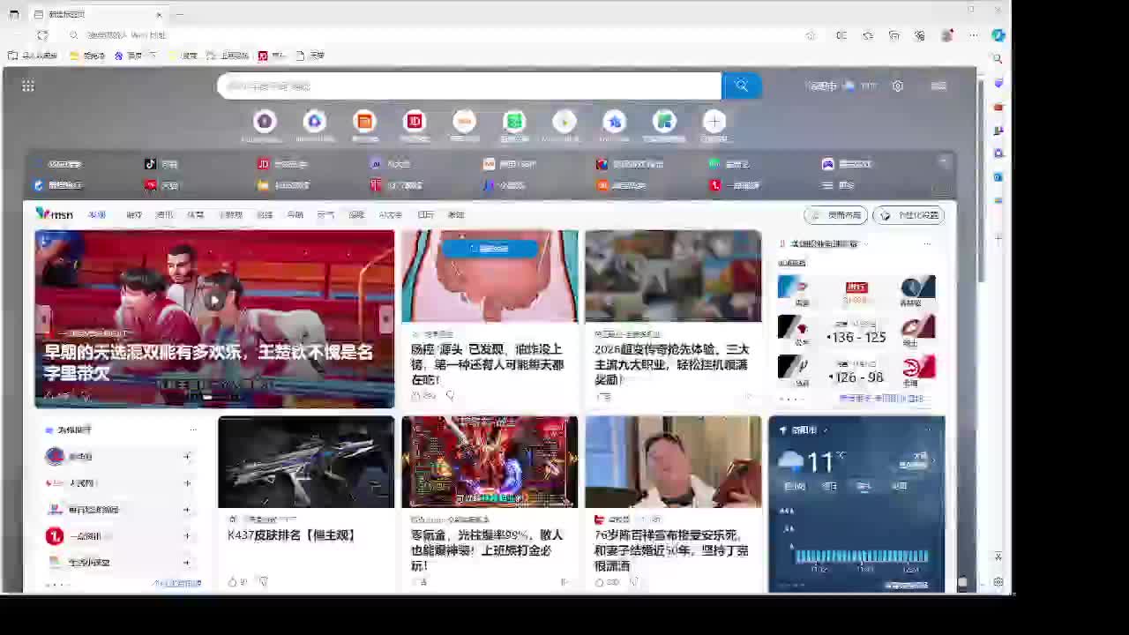The height and width of the screenshot is (635, 1129).
Task: Select the 天气 tab in MSN navigation
Action: 325,215
